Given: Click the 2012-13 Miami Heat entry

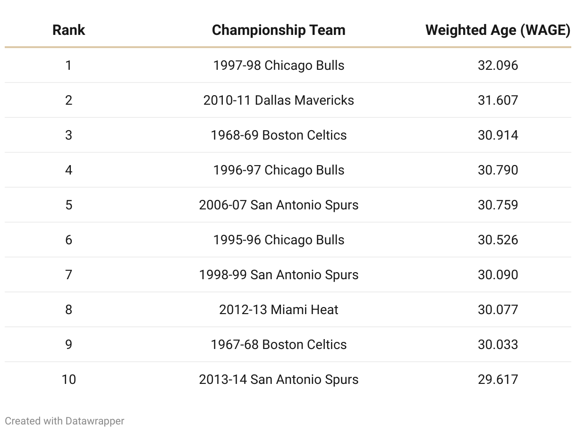Looking at the screenshot, I should [279, 309].
